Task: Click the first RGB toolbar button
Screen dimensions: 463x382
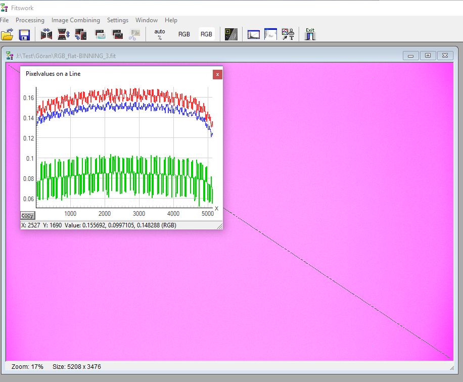Action: (184, 34)
